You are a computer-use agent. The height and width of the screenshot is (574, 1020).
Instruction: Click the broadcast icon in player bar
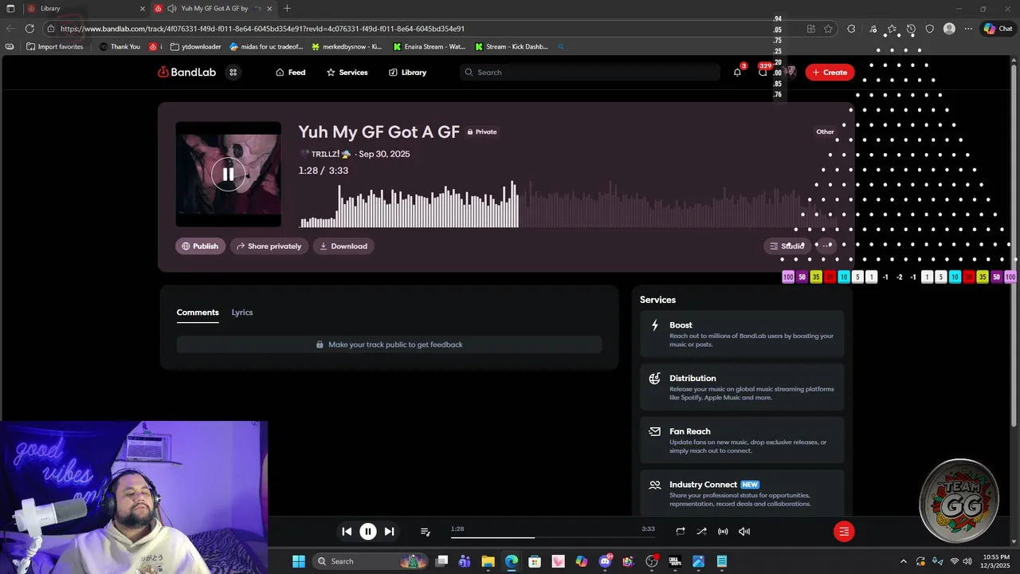(723, 531)
